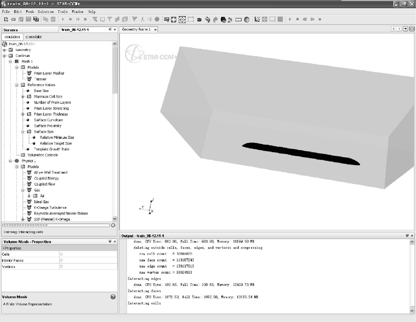Viewport: 416px width, 322px height.
Task: Open the Mesh menu
Action: click(30, 12)
